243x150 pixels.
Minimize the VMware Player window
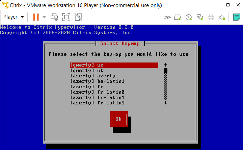tap(218, 5)
